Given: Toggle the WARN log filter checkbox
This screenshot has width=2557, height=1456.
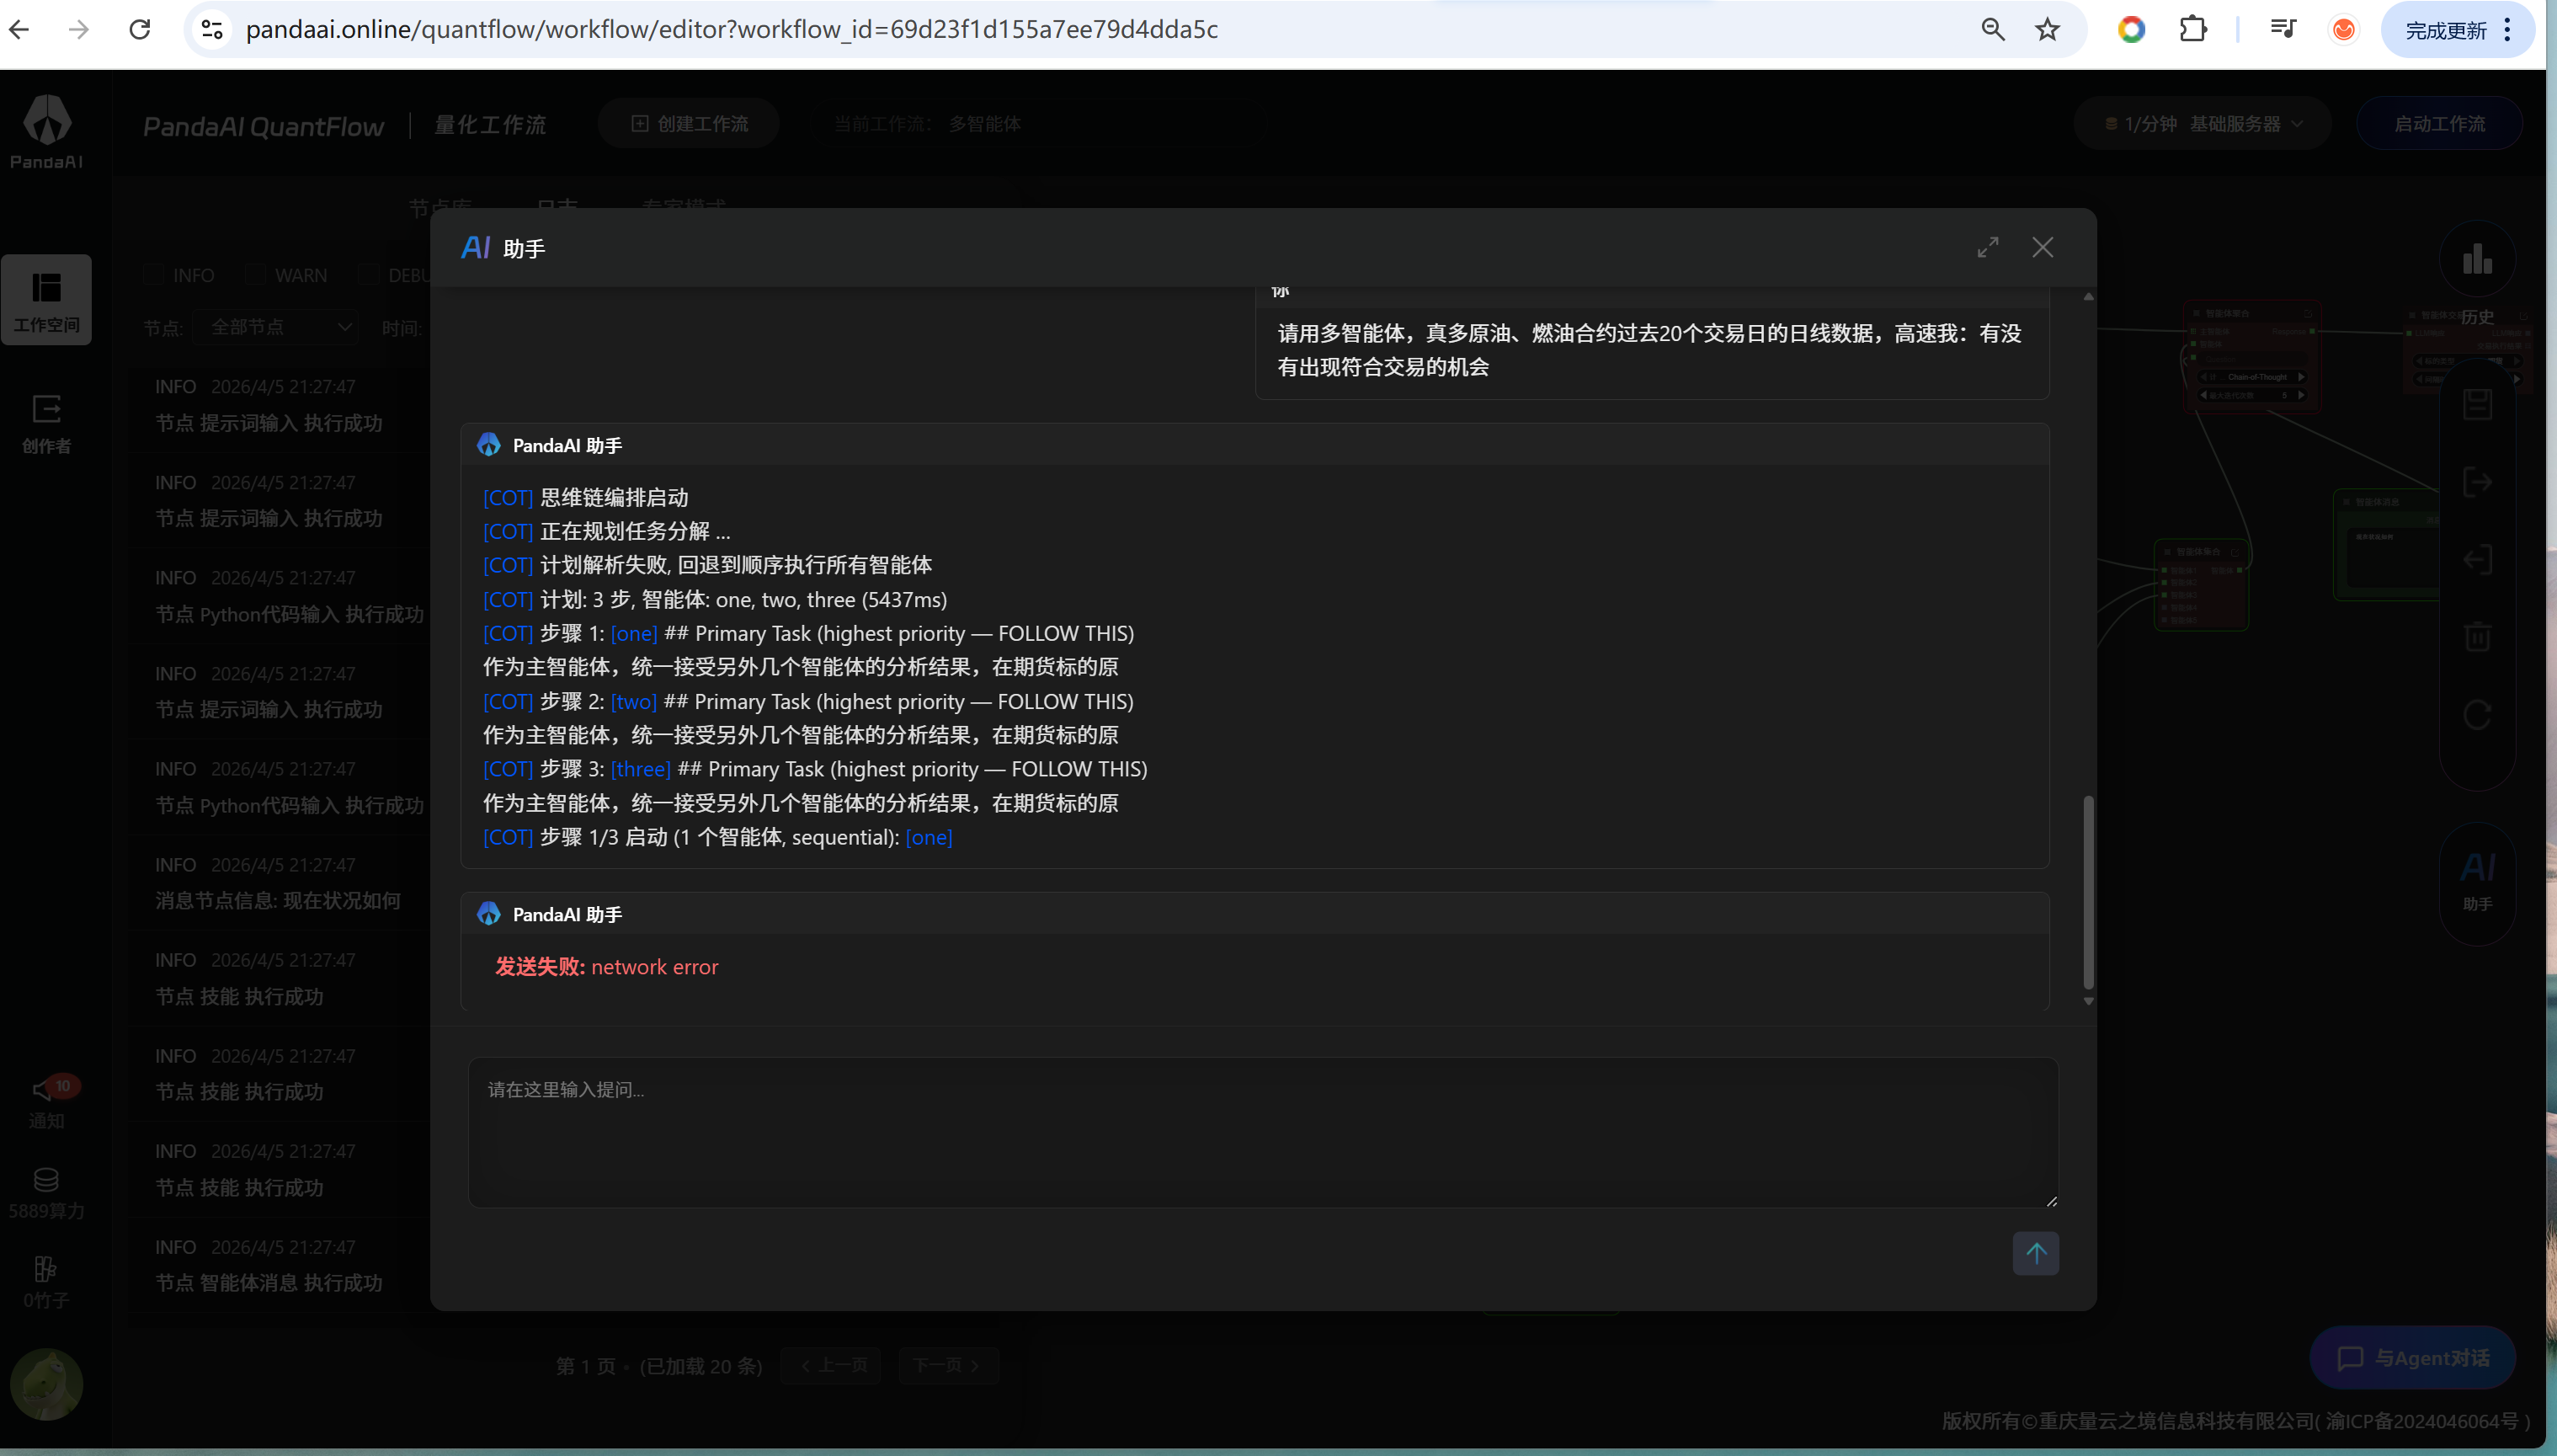Looking at the screenshot, I should tap(256, 274).
